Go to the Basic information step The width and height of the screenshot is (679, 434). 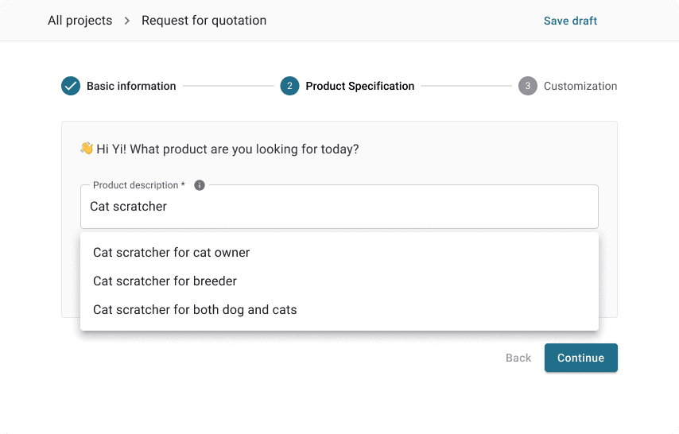coord(131,86)
